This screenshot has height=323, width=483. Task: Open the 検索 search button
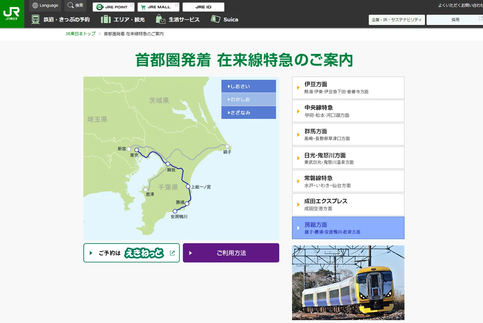[x=75, y=6]
